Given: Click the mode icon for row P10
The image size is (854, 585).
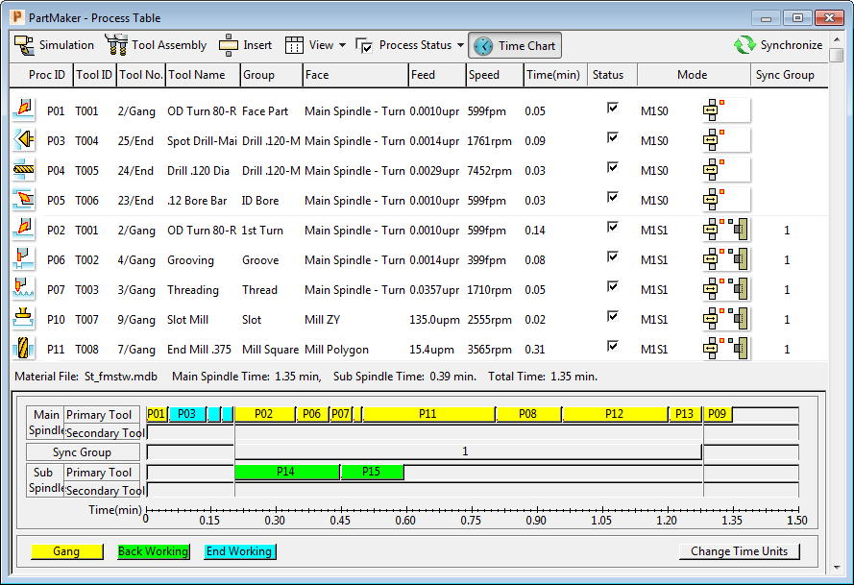Looking at the screenshot, I should [726, 319].
